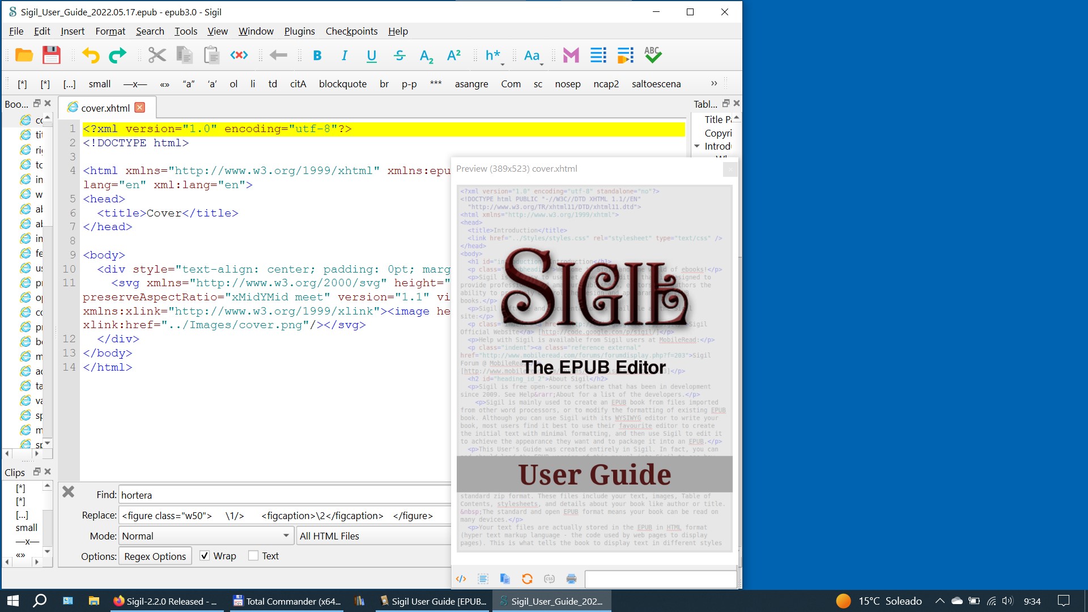
Task: Click the Save file icon
Action: coord(51,56)
